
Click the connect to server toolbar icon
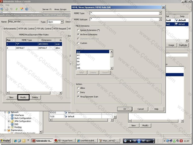(x=2, y=9)
